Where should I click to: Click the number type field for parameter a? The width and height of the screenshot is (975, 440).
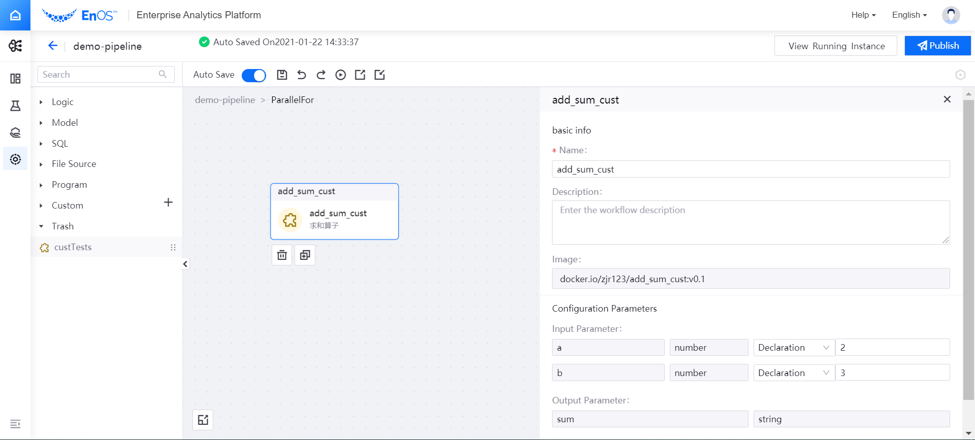709,348
